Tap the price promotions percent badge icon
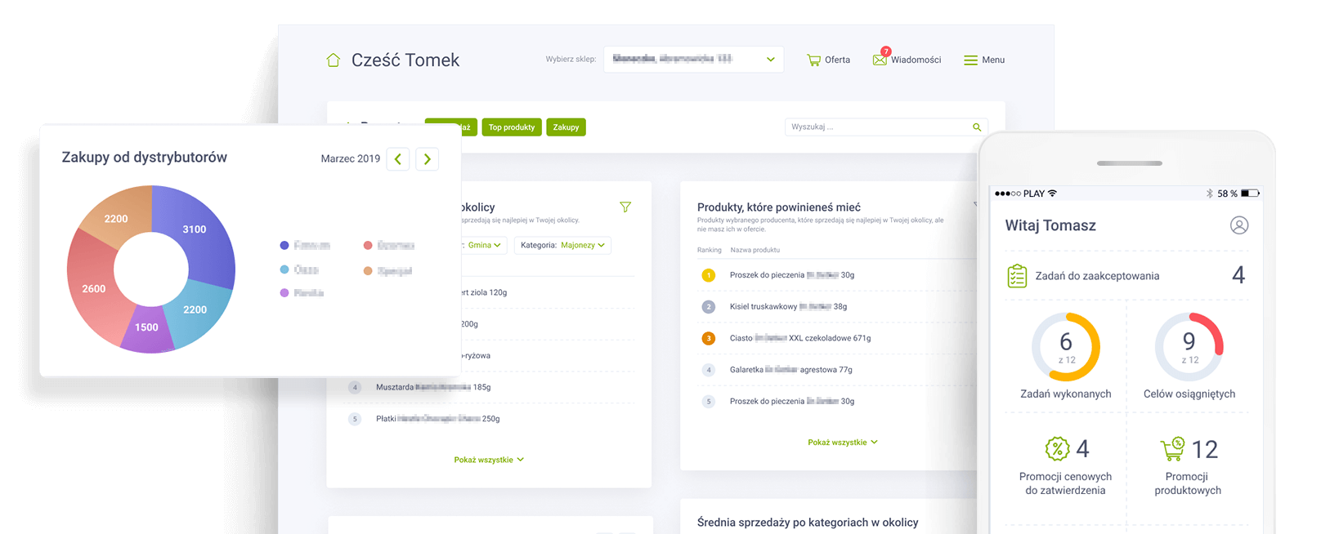Screen dimensions: 1321x534 coord(1057,448)
